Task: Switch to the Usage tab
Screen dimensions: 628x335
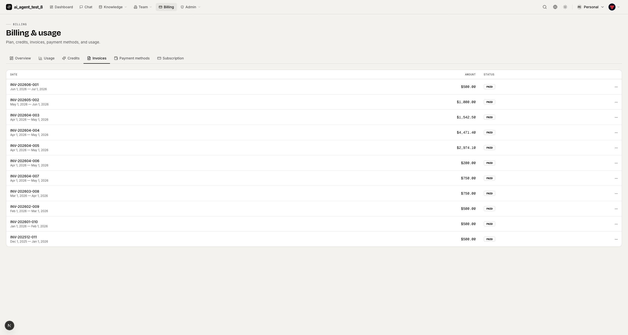Action: [x=46, y=58]
